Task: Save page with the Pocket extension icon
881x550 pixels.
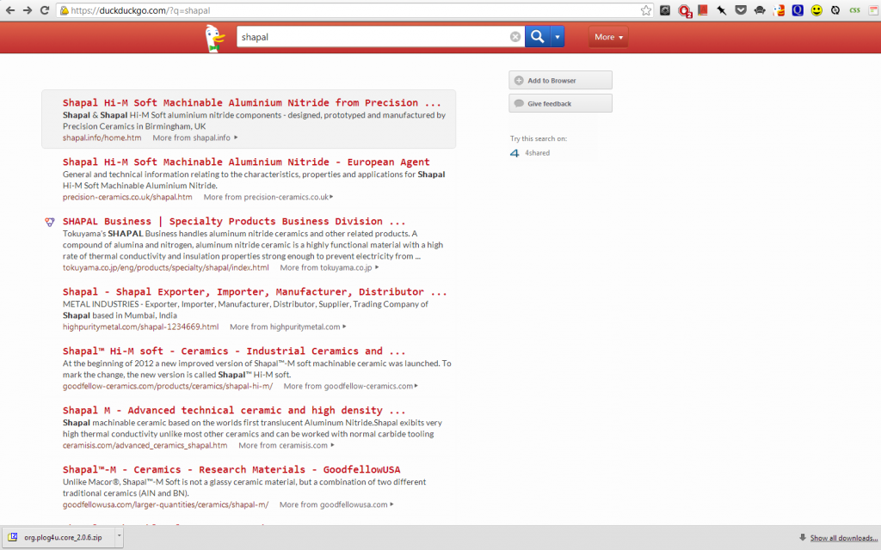Action: click(x=741, y=10)
